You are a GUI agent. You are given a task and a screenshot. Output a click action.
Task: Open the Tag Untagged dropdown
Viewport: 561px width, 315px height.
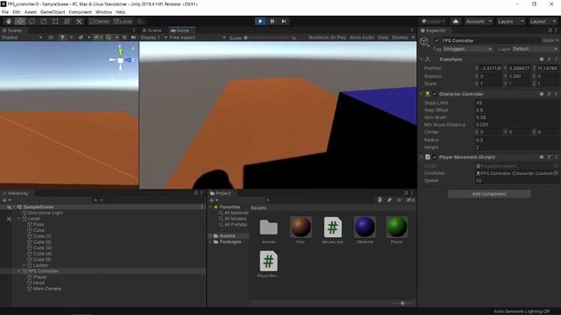click(467, 49)
